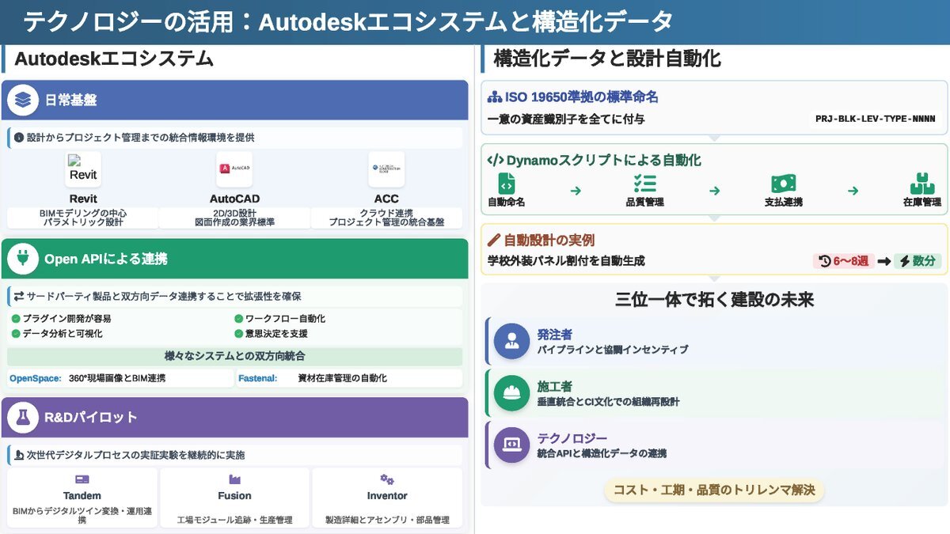
Task: Click the Autodeskエコシステム column heading
Action: pyautogui.click(x=115, y=60)
